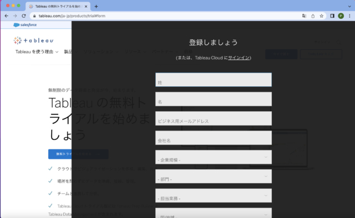Open the '担当業務' dropdown
This screenshot has height=218, width=355.
coord(214,196)
